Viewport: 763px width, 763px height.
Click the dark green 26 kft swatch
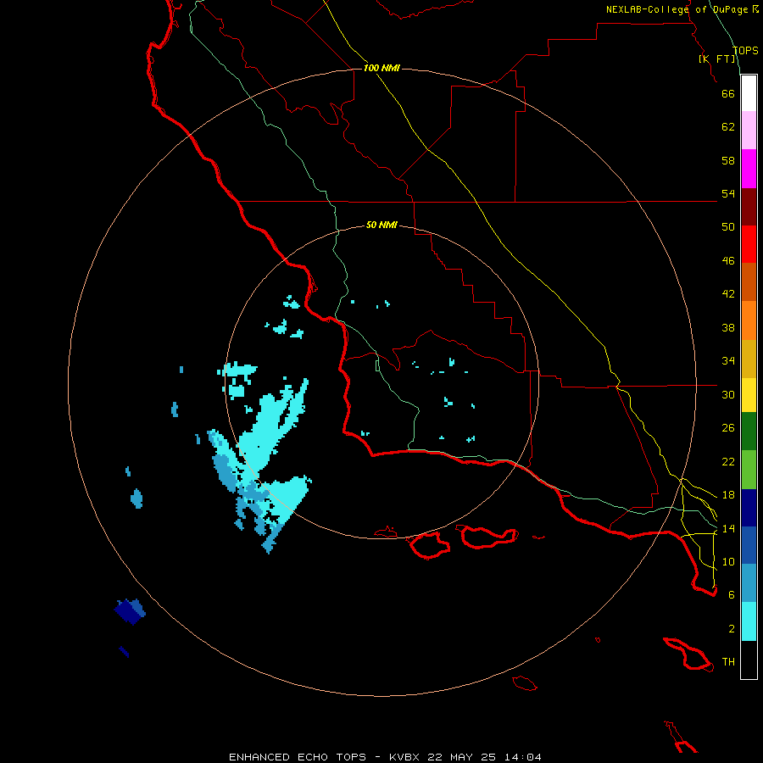pyautogui.click(x=749, y=432)
